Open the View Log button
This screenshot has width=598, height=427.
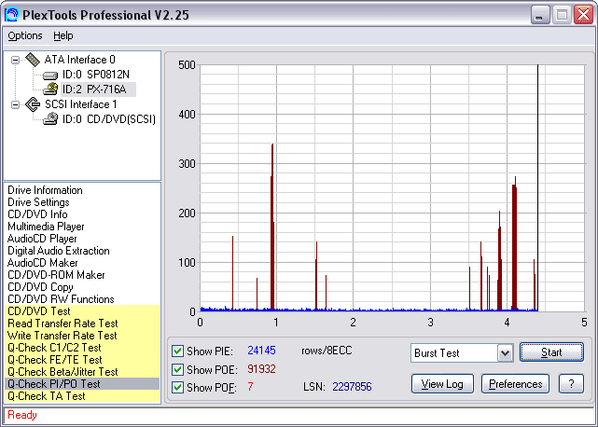click(x=442, y=384)
